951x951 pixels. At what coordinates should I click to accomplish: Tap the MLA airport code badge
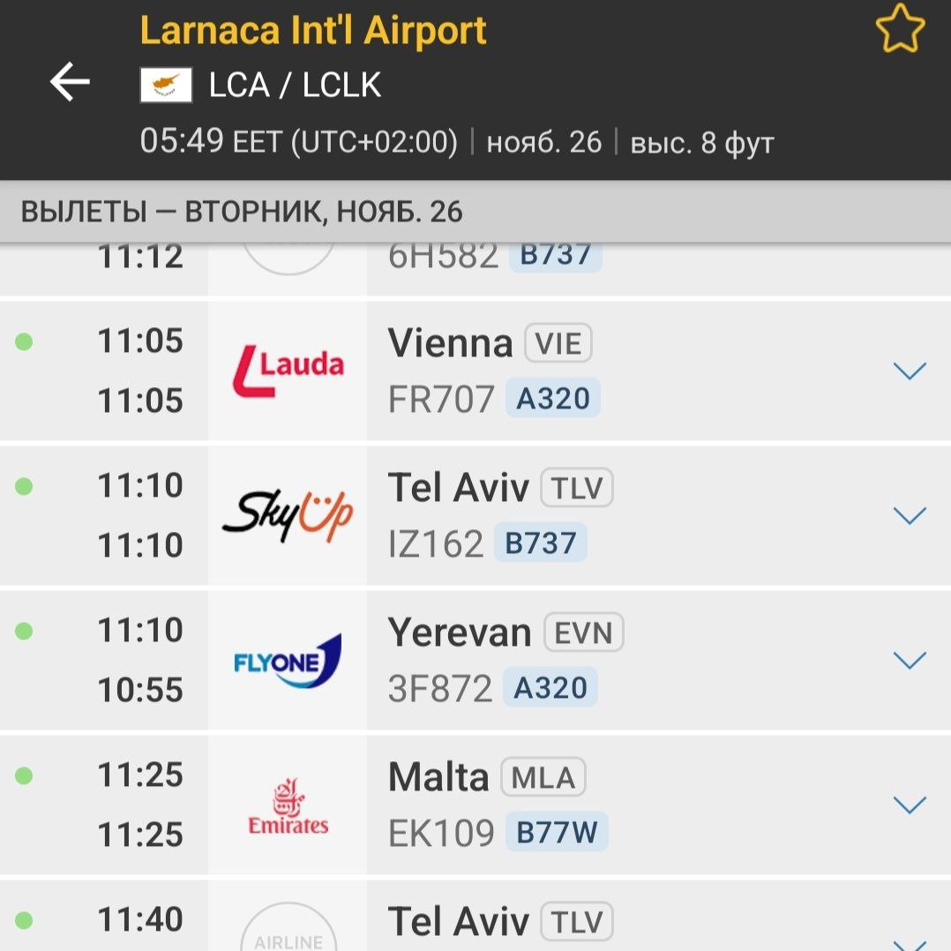(x=543, y=777)
